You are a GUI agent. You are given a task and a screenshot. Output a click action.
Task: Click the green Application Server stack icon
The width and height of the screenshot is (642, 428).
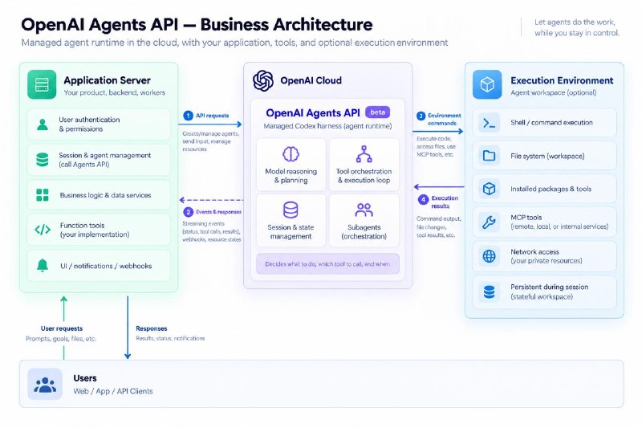[42, 85]
